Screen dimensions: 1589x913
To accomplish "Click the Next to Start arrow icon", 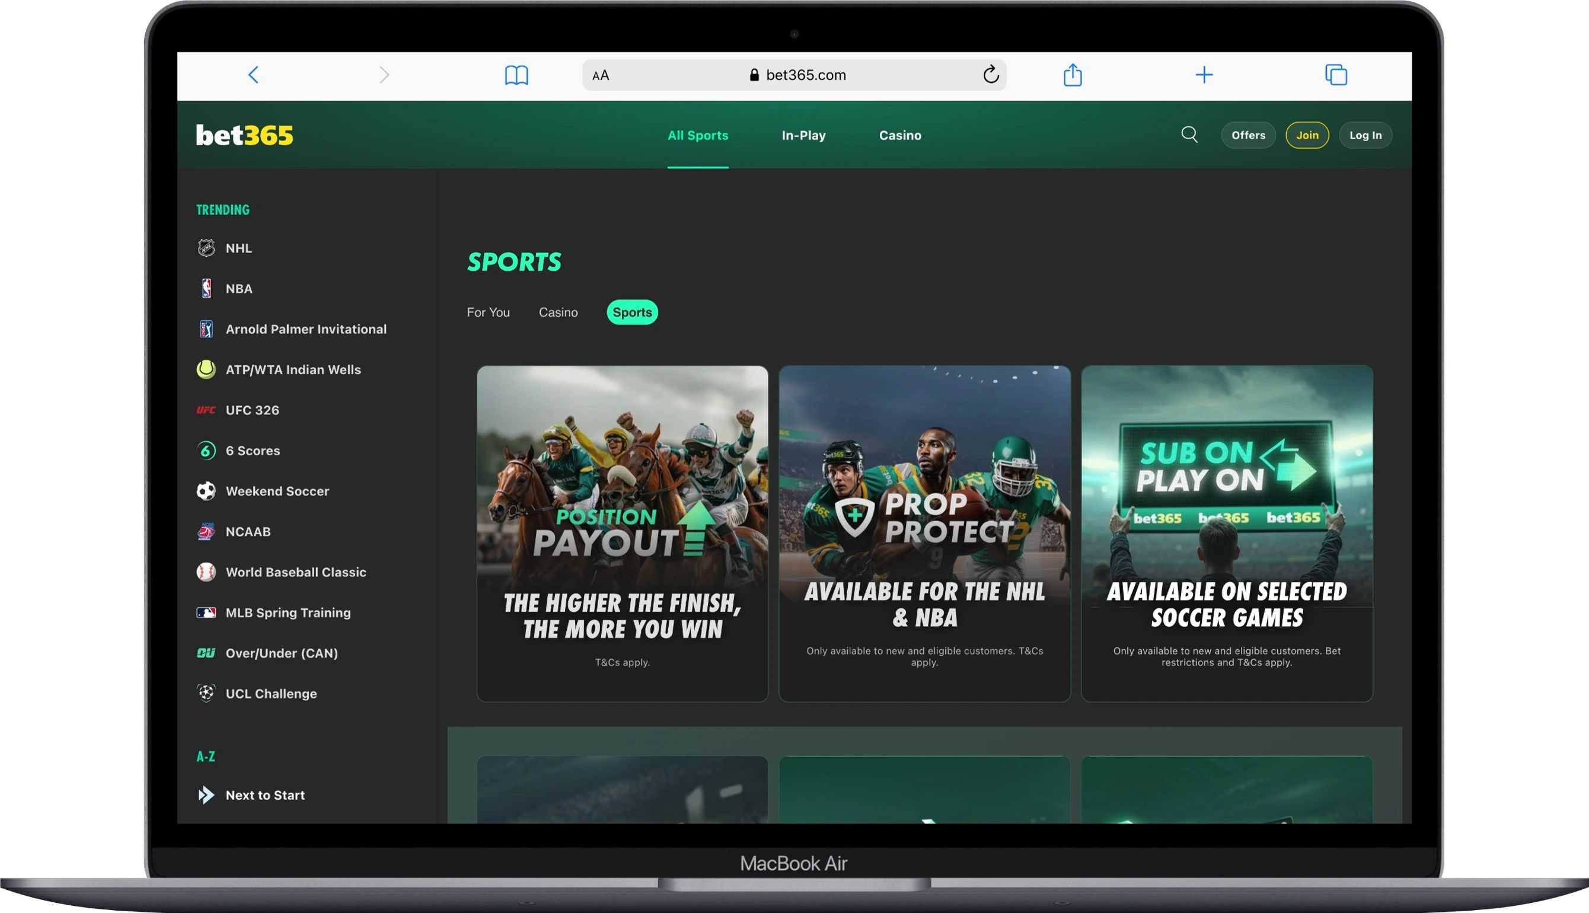I will coord(206,794).
